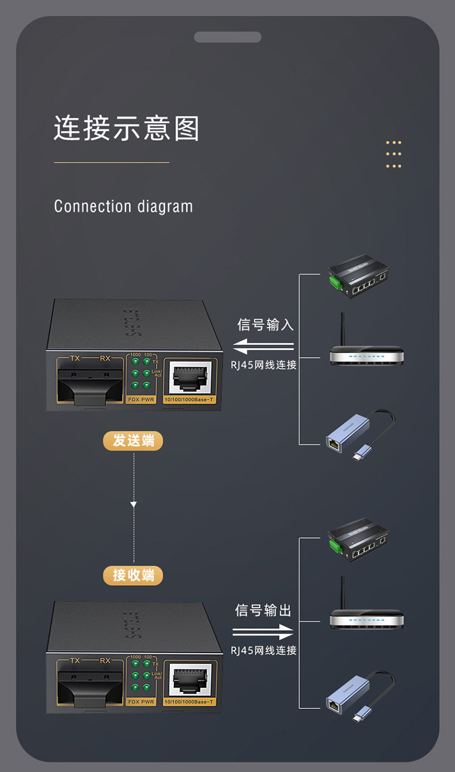
Task: Click the 信号输出 double arrow
Action: click(263, 633)
